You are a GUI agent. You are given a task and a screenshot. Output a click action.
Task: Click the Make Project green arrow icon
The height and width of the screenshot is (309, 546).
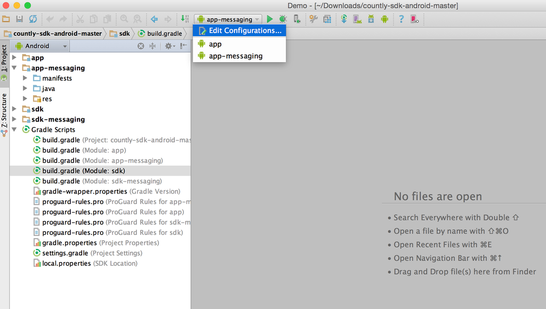click(184, 19)
